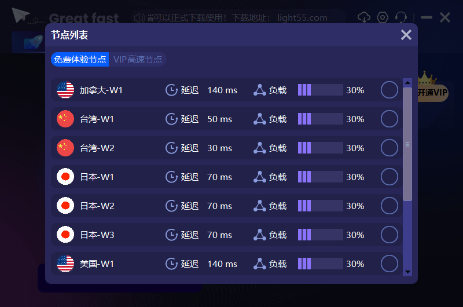Click the latency clock icon for 日本-W1
The image size is (463, 307).
tap(171, 177)
